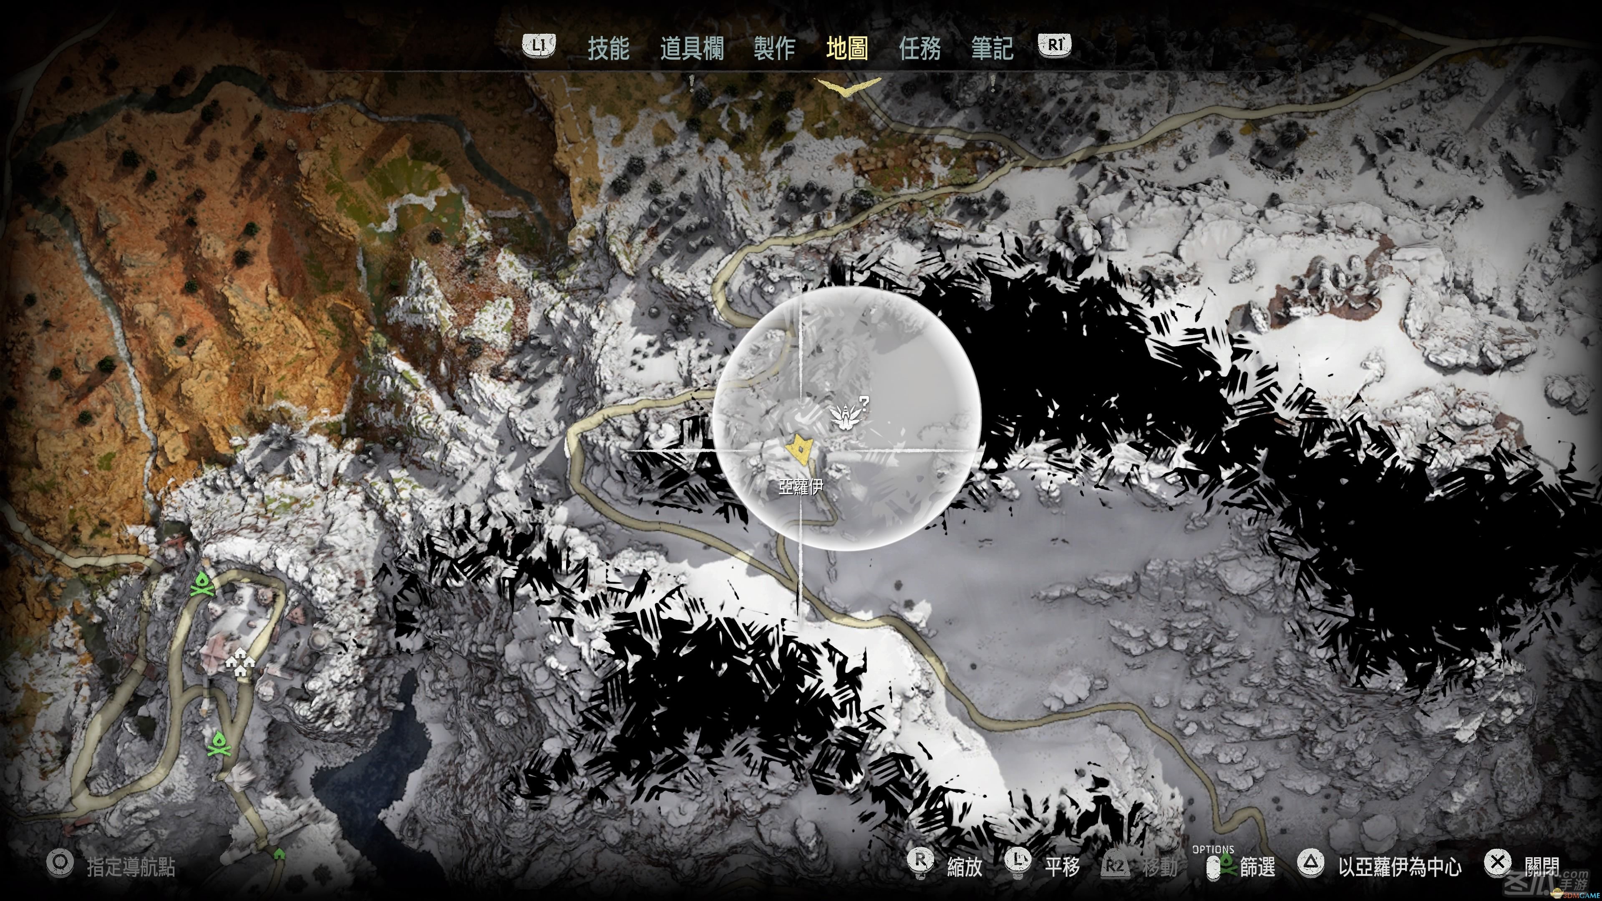Viewport: 1602px width, 901px height.
Task: Switch to the 任務 quests tab
Action: (920, 48)
